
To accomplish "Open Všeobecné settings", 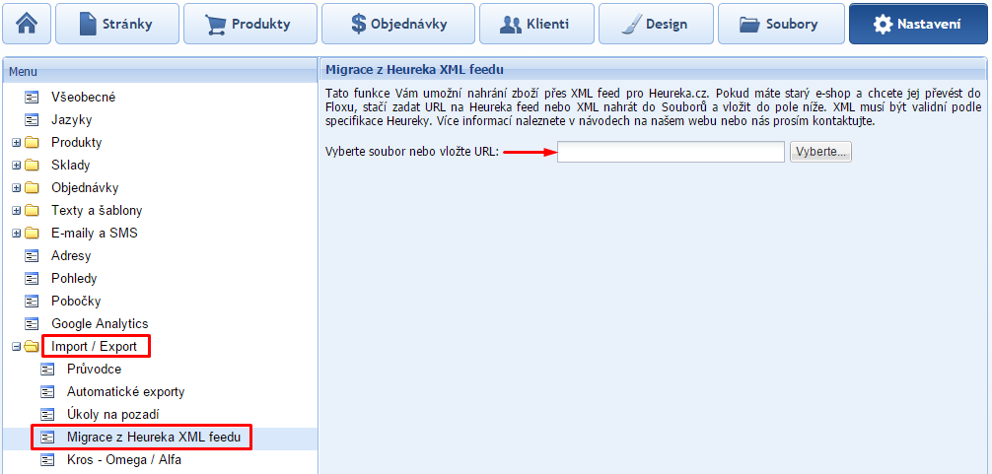I will tap(84, 98).
